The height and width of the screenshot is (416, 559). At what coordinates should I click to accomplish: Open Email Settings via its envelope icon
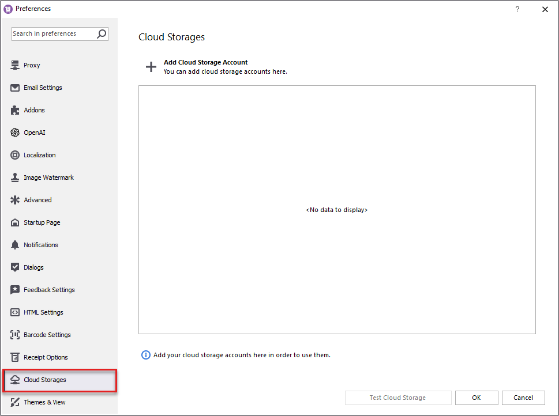[14, 88]
